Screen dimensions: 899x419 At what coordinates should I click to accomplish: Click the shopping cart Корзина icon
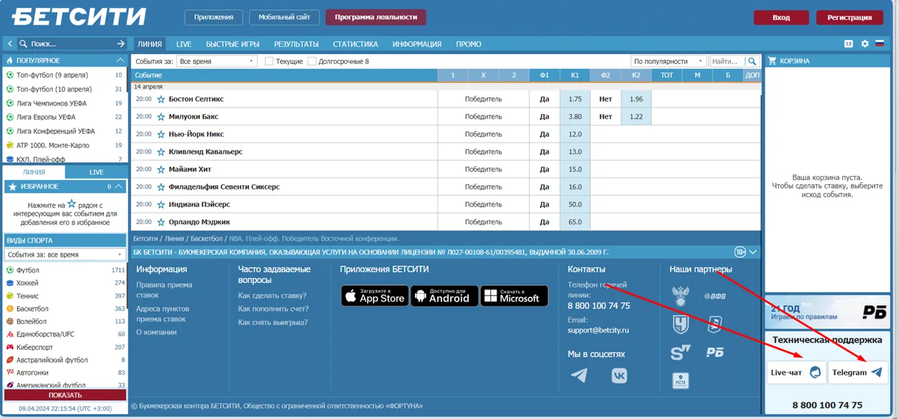[x=771, y=61]
